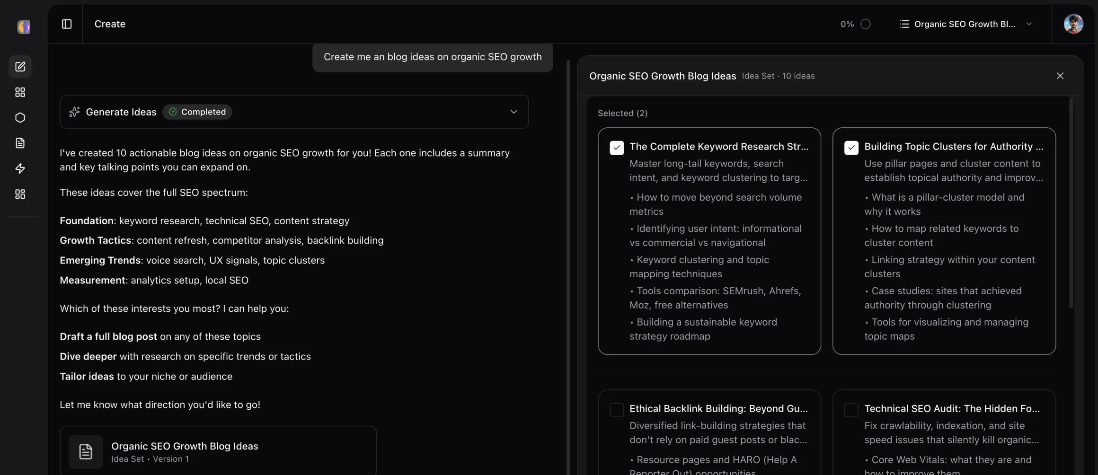
Task: Open the documents page icon in sidebar
Action: coord(20,143)
